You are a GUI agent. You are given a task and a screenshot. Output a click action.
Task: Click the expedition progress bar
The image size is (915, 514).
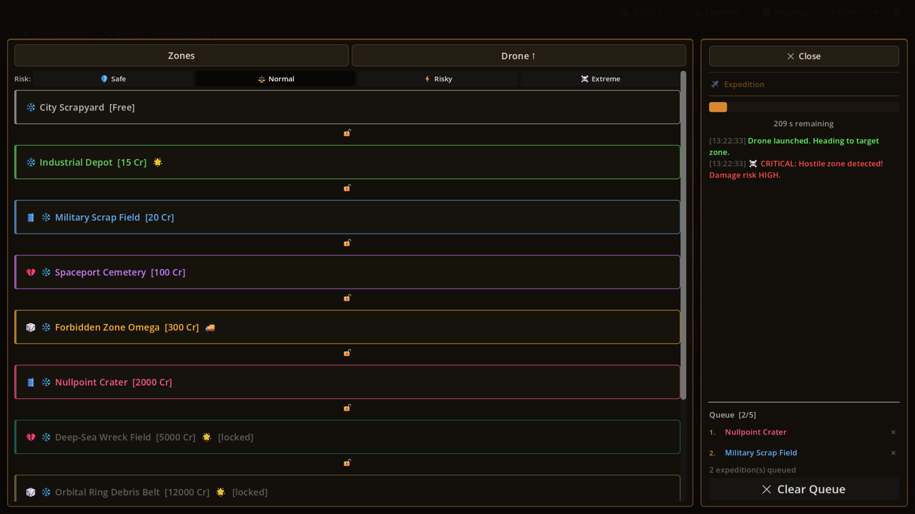(804, 107)
